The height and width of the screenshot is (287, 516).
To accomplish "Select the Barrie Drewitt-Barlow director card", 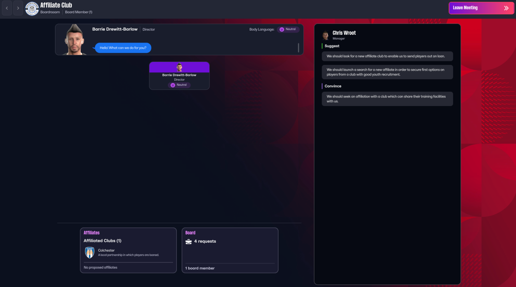I will 179,76.
